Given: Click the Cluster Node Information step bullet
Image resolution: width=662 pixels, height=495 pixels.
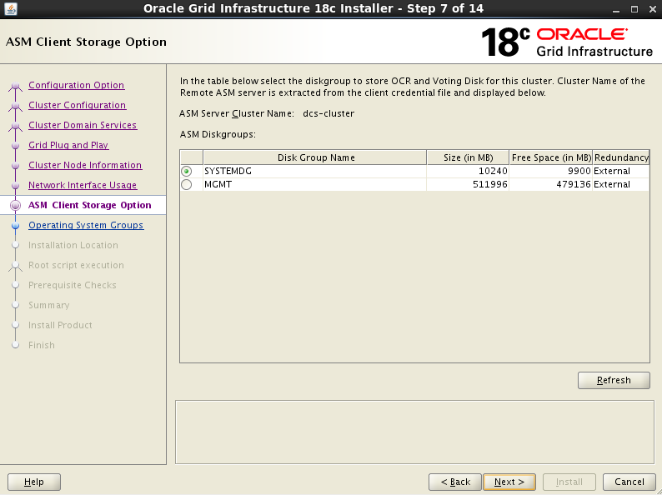Looking at the screenshot, I should click(x=16, y=166).
